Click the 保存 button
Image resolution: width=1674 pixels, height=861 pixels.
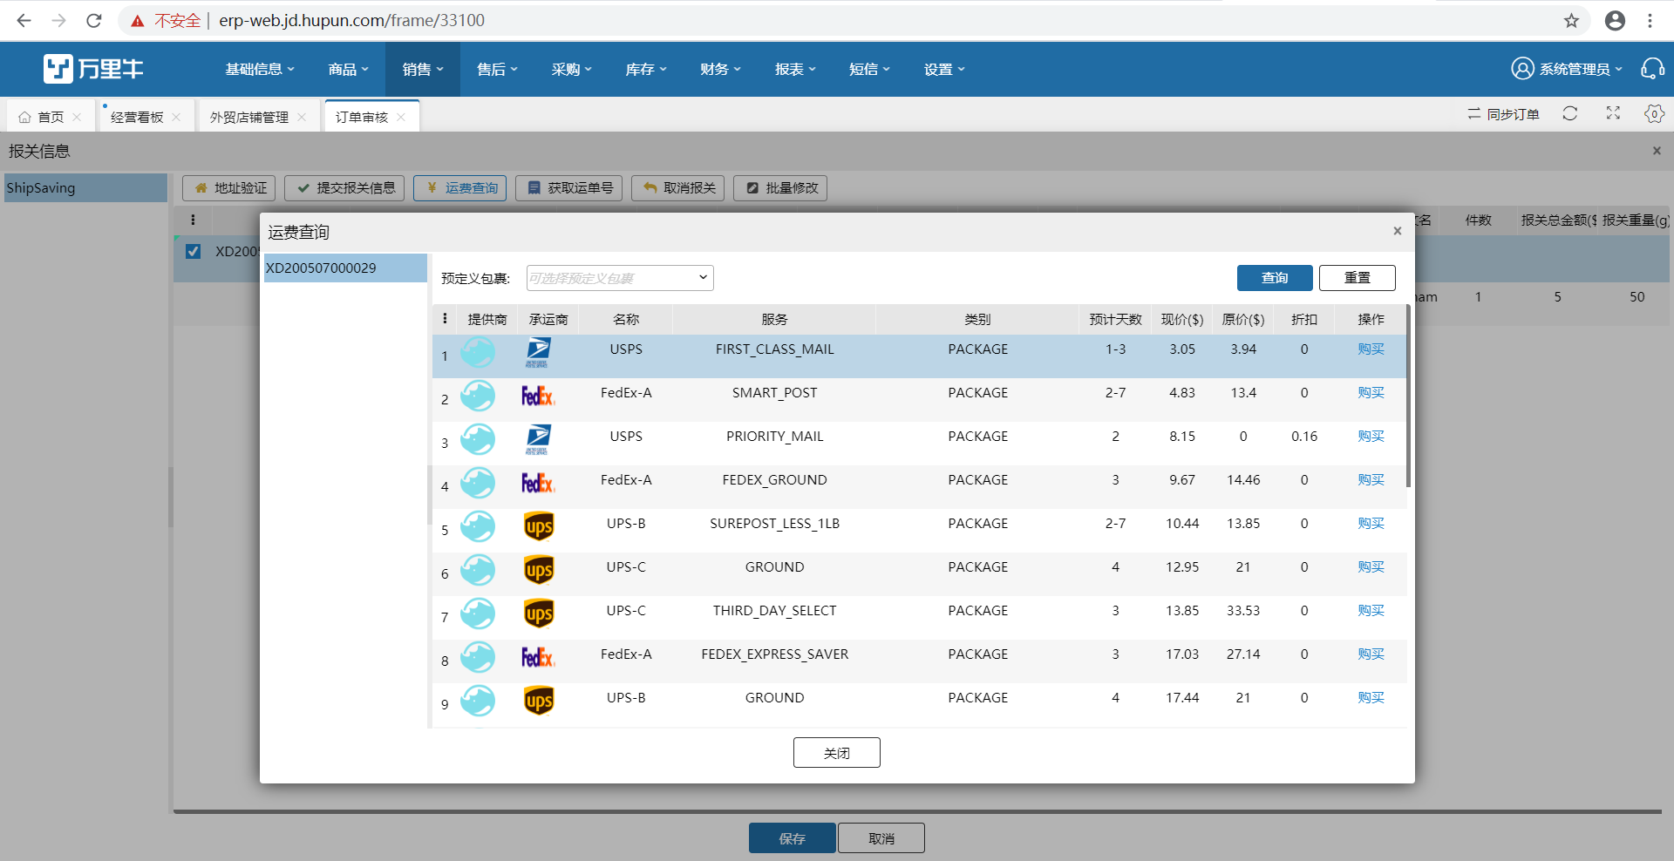coord(792,837)
